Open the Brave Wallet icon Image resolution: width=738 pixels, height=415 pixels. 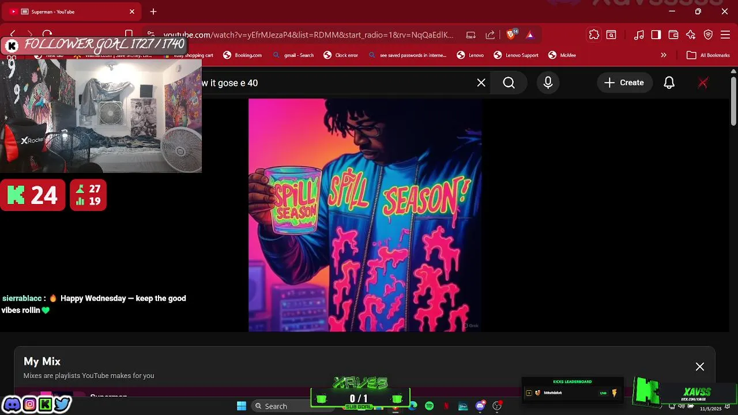pyautogui.click(x=673, y=35)
